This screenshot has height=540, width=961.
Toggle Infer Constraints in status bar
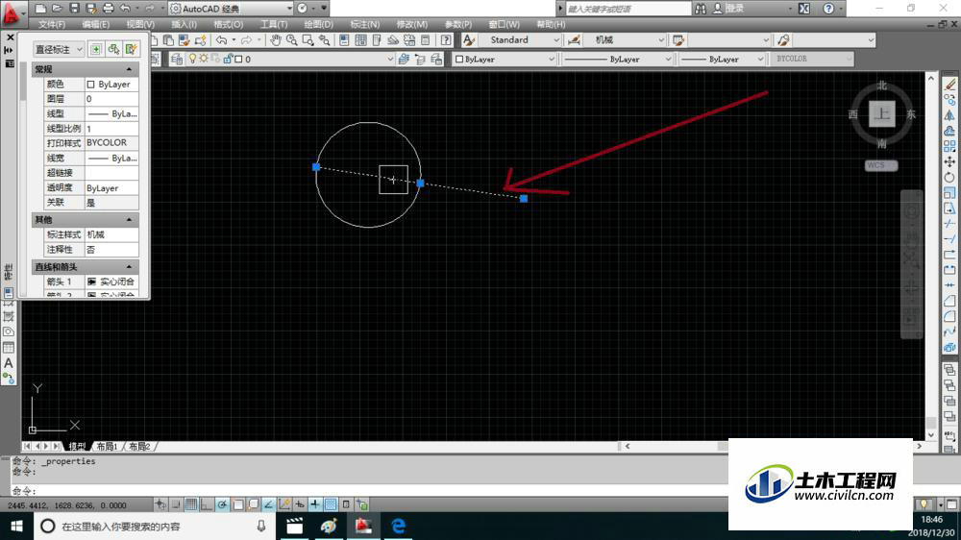point(160,504)
